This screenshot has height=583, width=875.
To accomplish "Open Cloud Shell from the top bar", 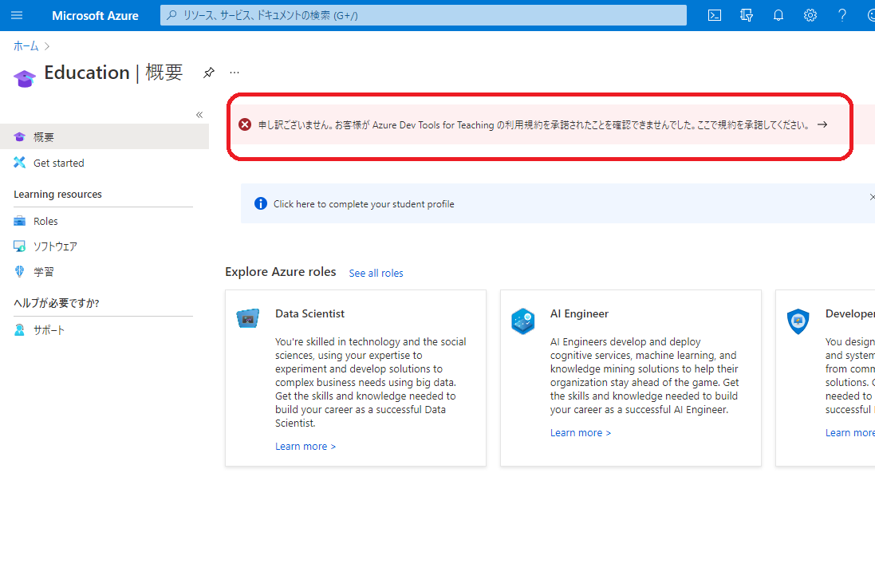I will pyautogui.click(x=715, y=15).
